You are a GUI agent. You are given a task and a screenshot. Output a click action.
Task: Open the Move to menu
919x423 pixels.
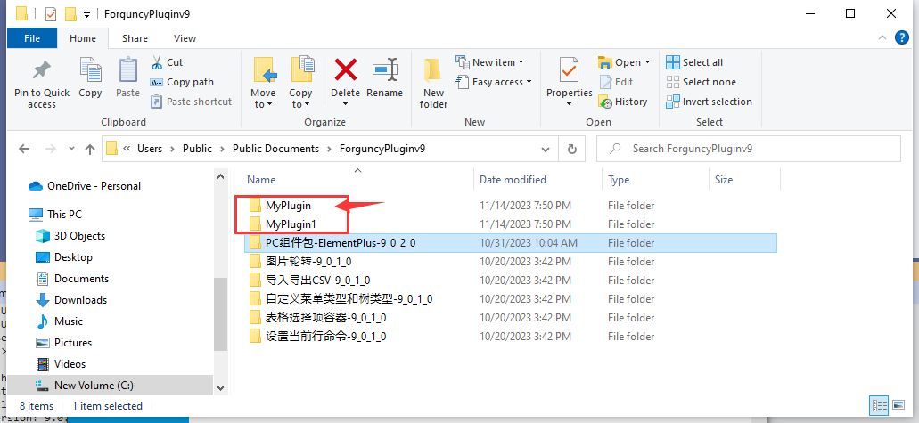coord(263,83)
